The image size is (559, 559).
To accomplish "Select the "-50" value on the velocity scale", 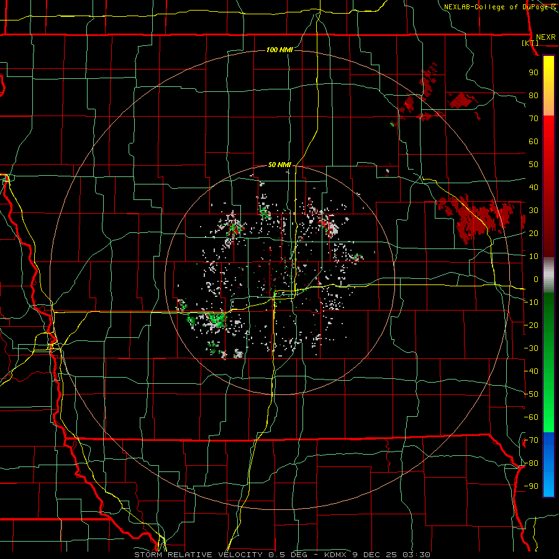I will tap(531, 394).
